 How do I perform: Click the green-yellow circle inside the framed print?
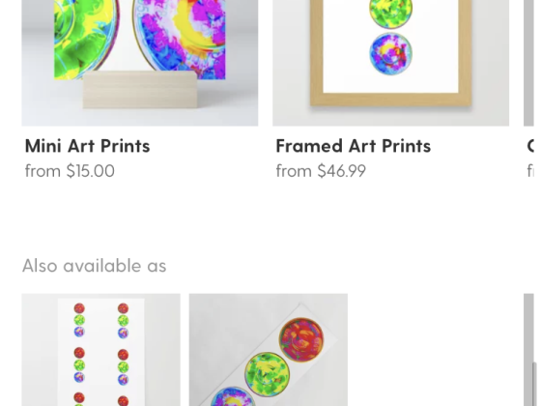pos(390,12)
